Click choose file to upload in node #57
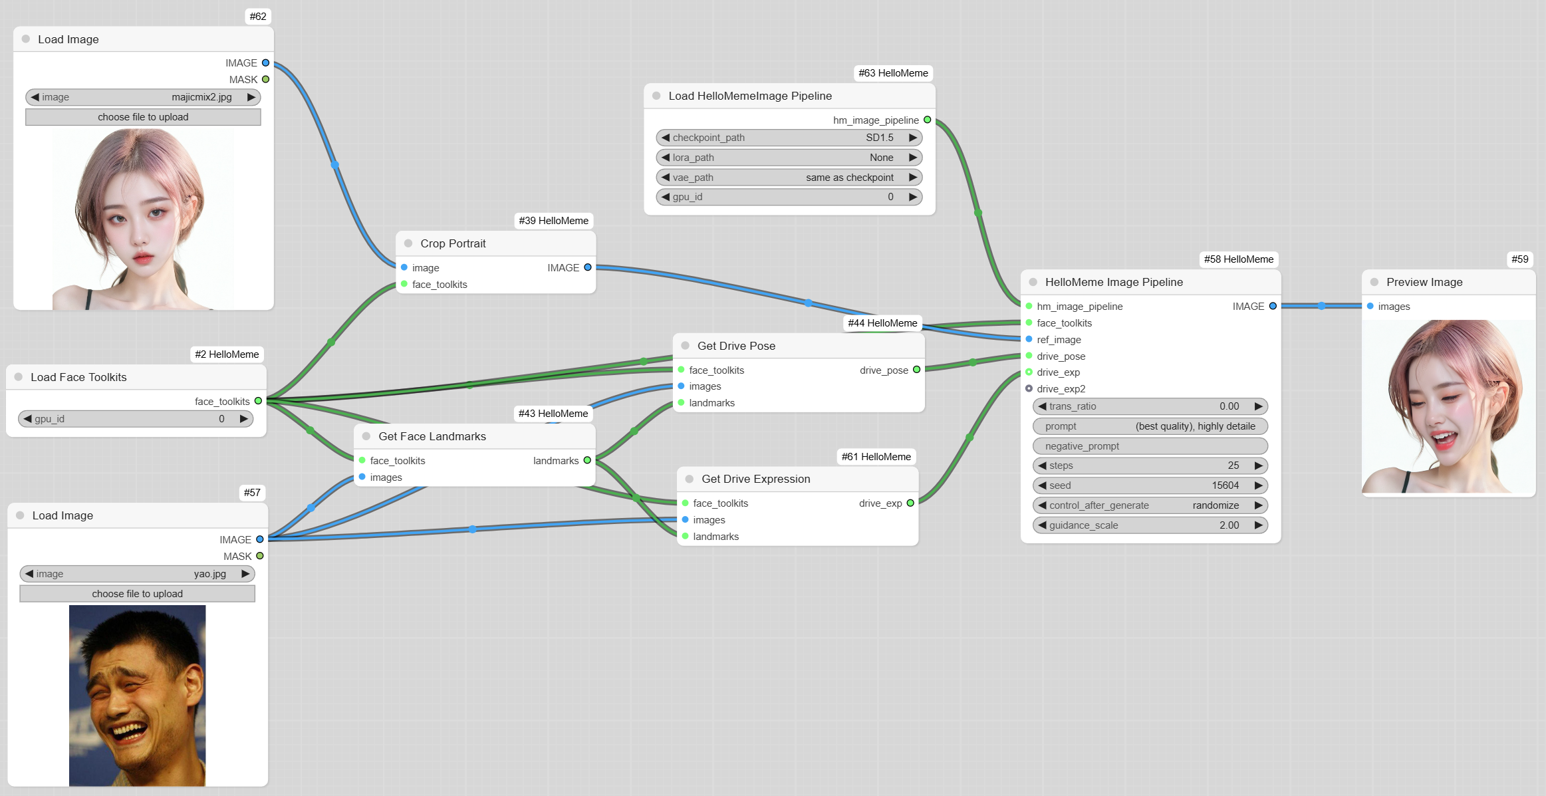Viewport: 1546px width, 796px height. coord(137,593)
